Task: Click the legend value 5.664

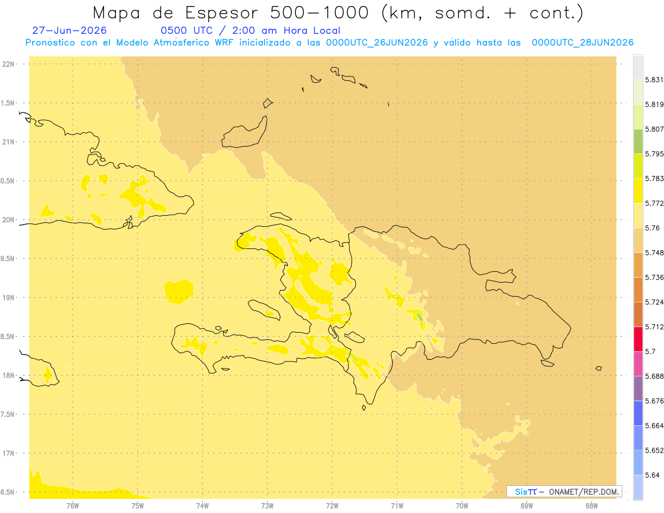Action: point(654,426)
